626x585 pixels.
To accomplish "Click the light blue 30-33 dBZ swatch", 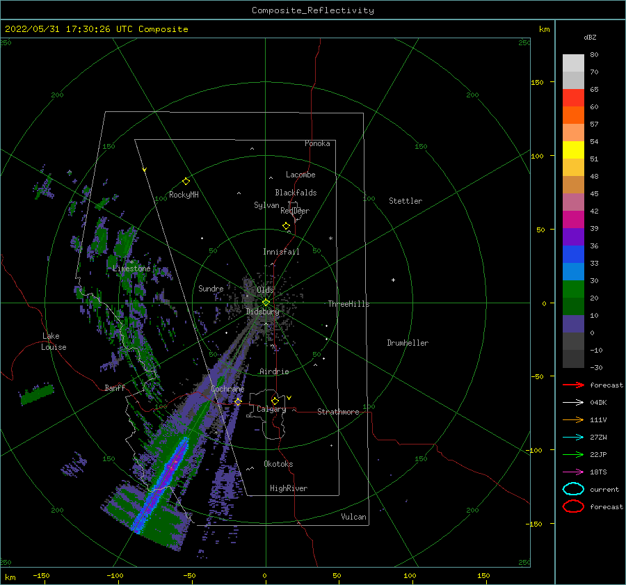I will pos(573,272).
